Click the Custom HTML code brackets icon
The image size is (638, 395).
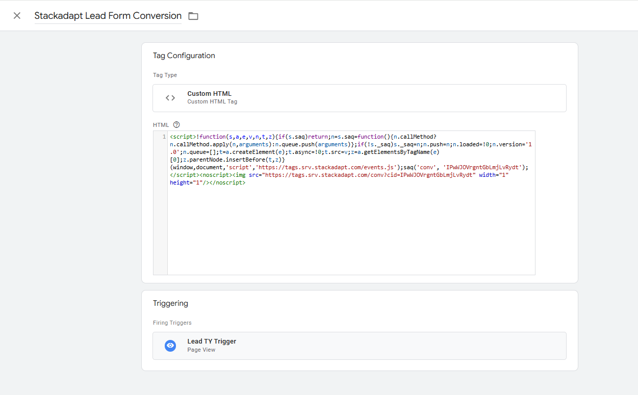pos(170,98)
